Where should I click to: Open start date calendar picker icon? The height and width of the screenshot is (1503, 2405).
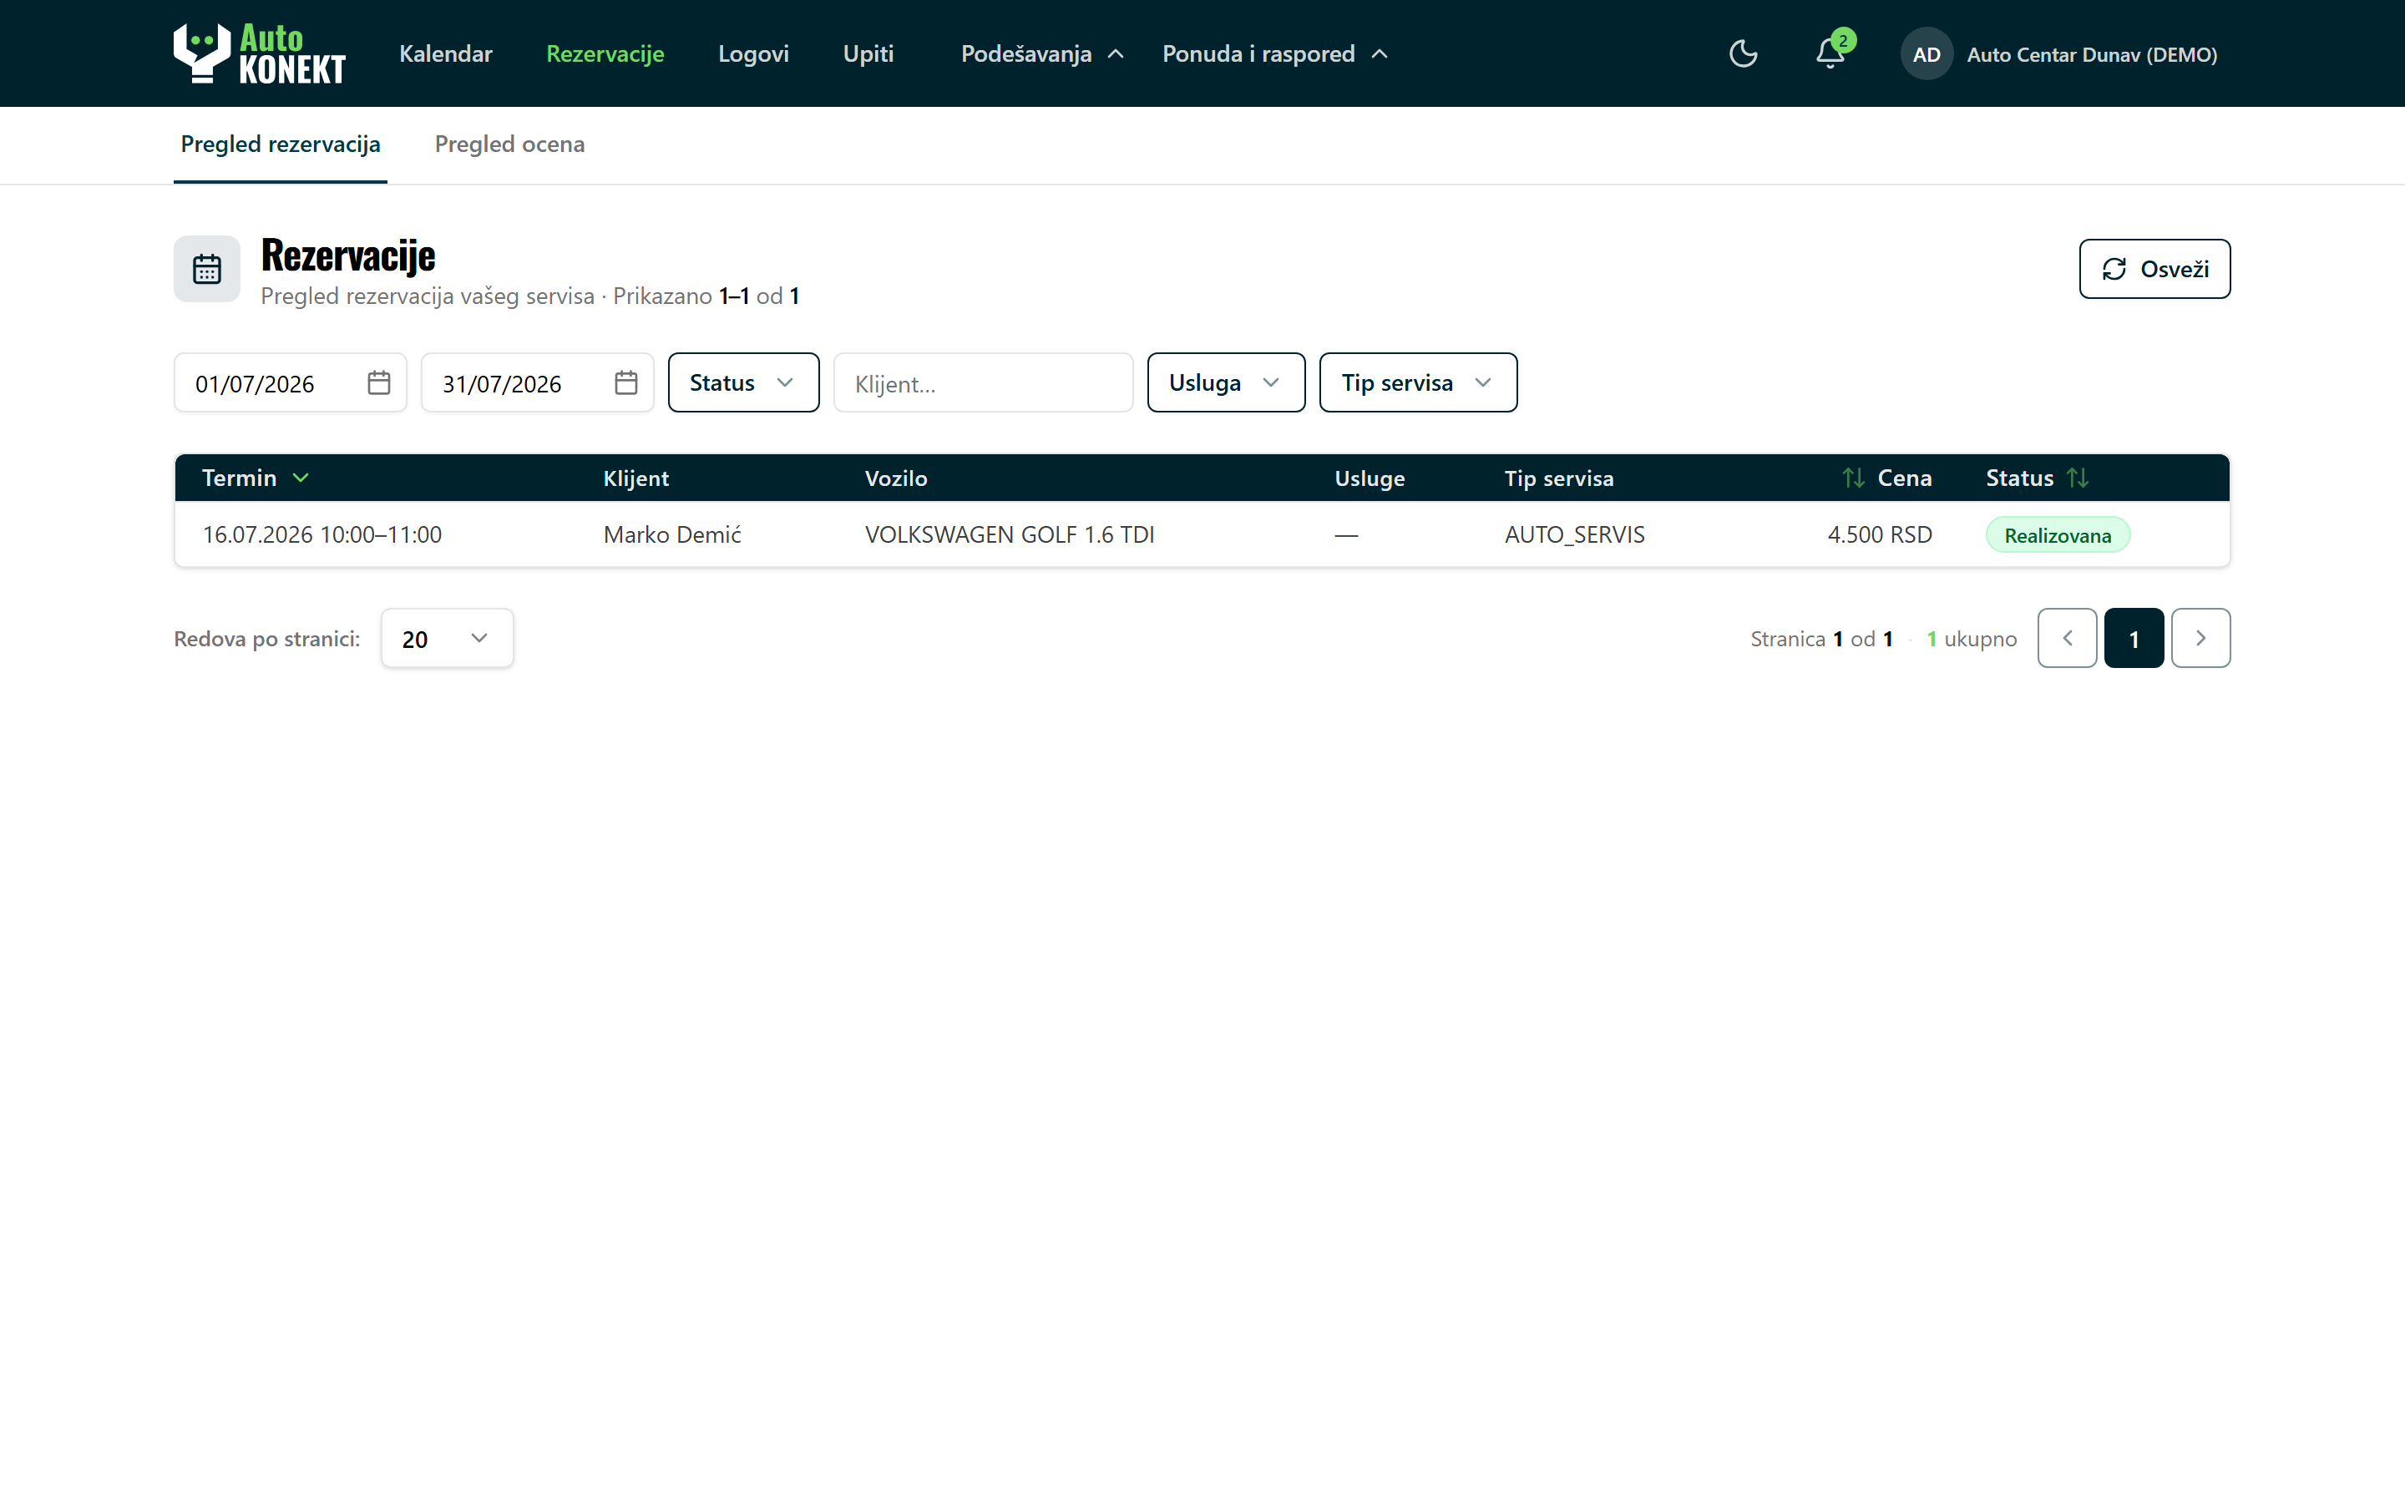click(x=378, y=382)
